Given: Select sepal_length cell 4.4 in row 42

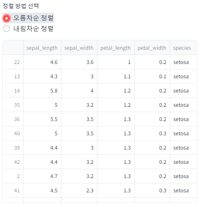Looking at the screenshot, I should [42, 162].
